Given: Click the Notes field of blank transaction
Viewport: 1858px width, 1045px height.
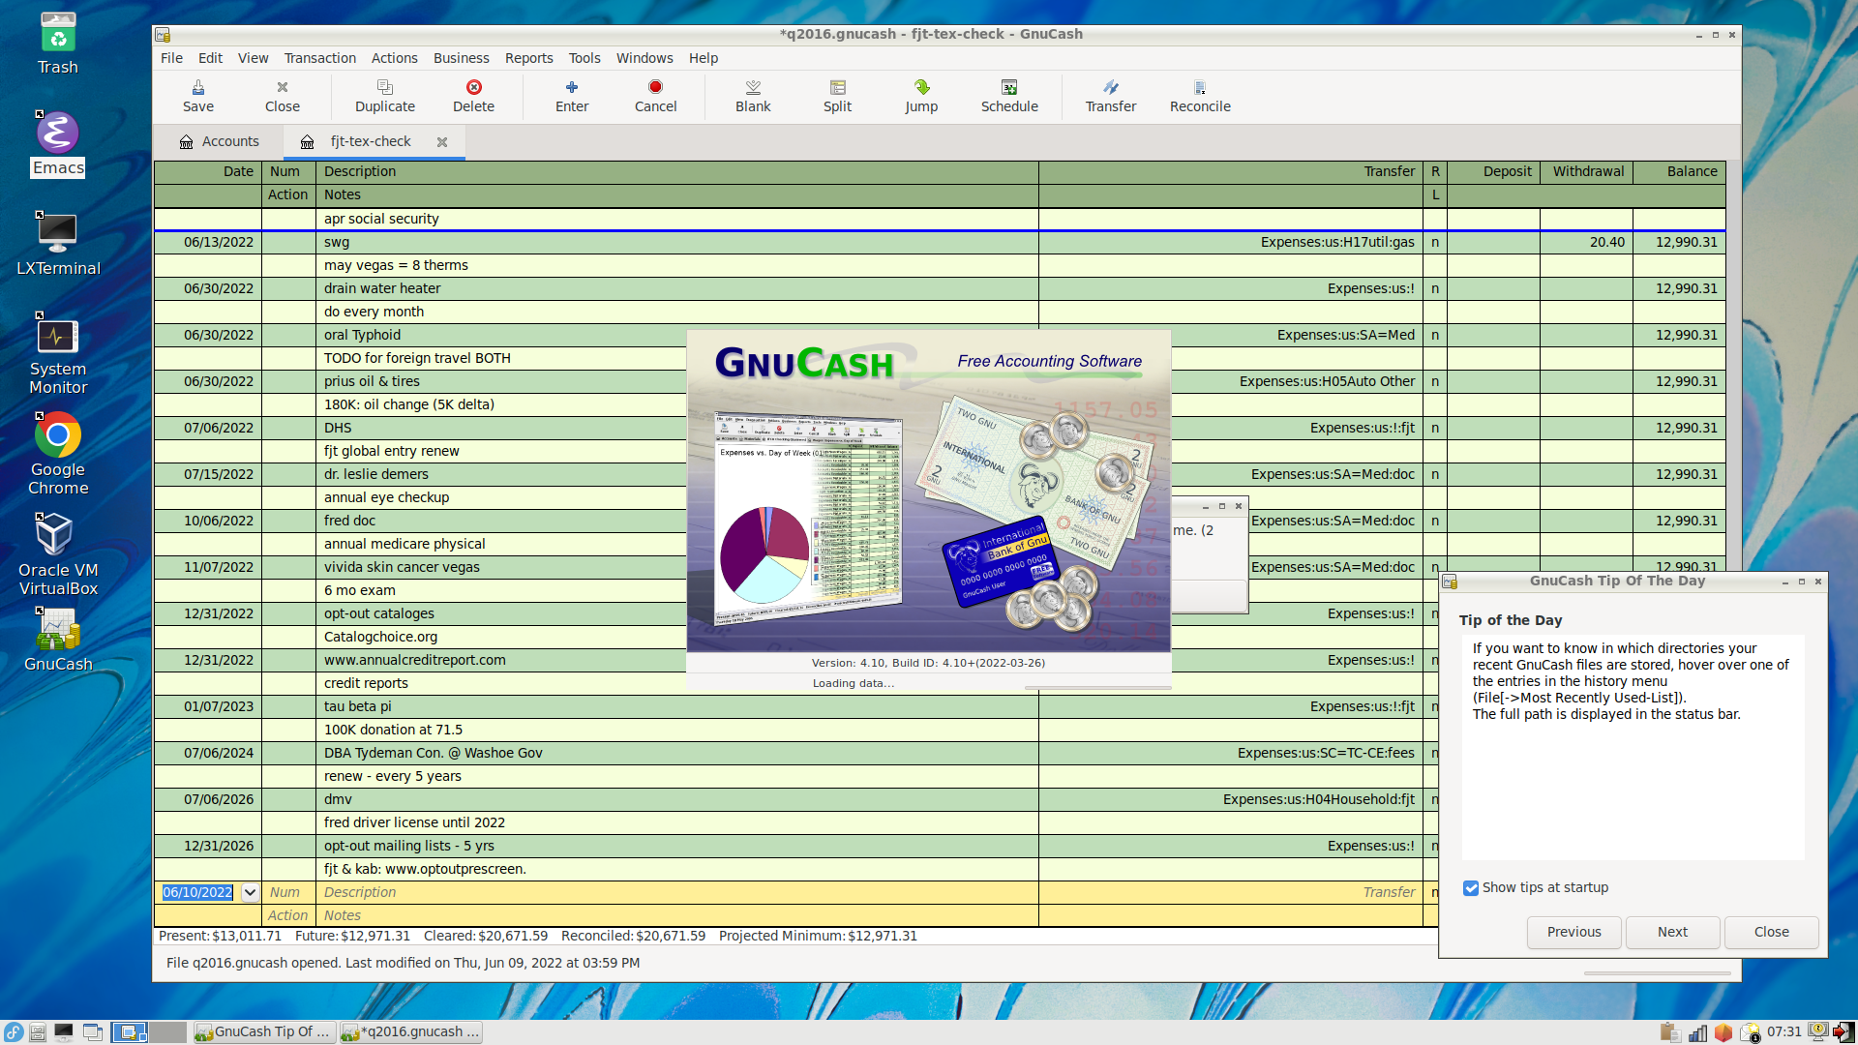Looking at the screenshot, I should (x=677, y=915).
